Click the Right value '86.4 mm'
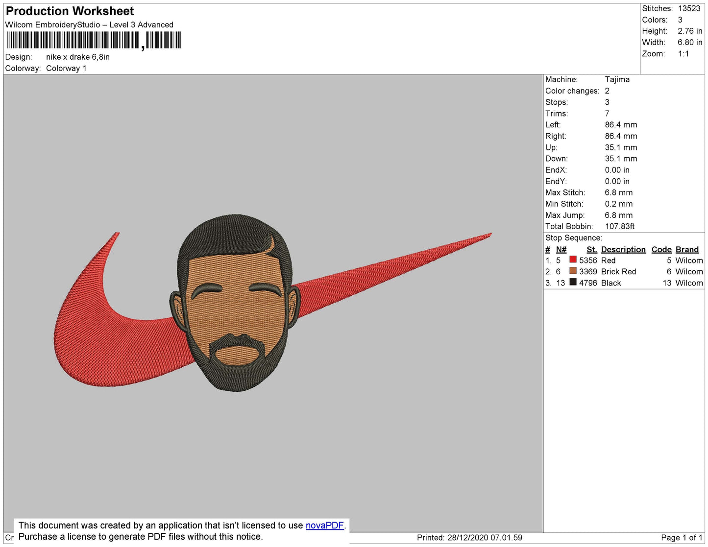Viewport: 708px width, 547px height. [621, 136]
